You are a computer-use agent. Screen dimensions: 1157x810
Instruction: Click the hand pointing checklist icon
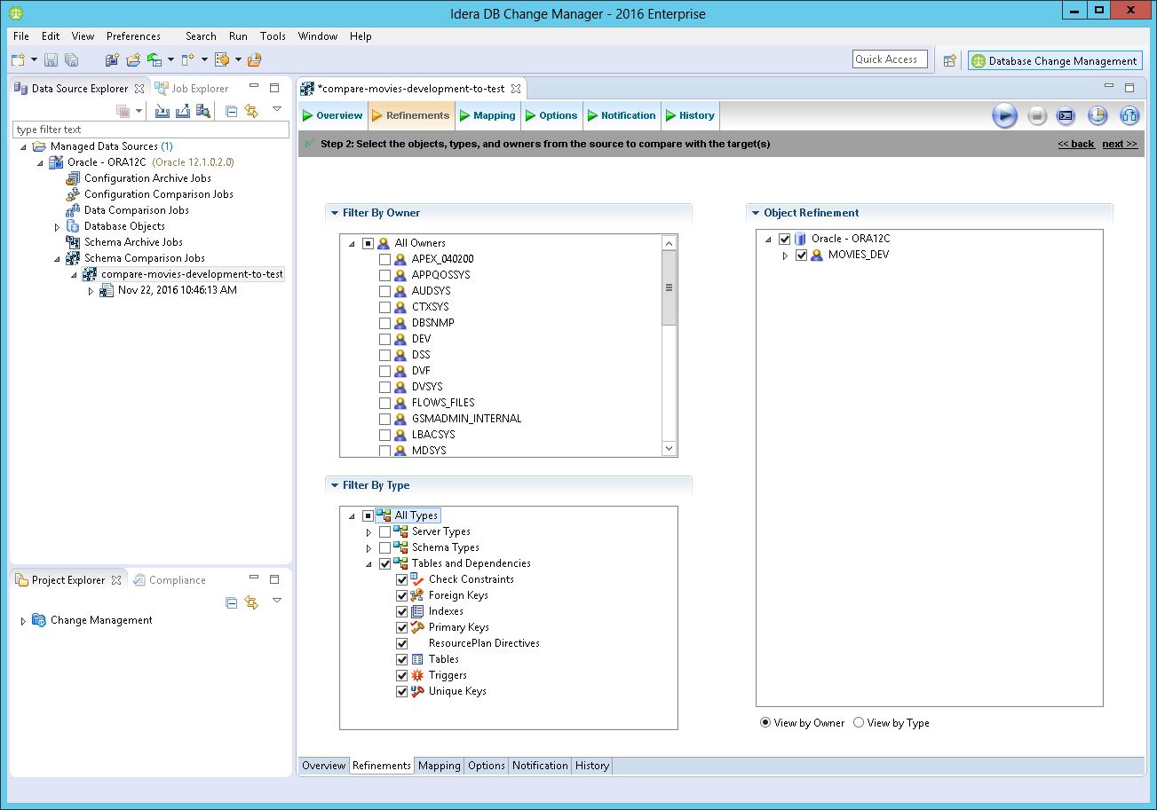click(222, 60)
